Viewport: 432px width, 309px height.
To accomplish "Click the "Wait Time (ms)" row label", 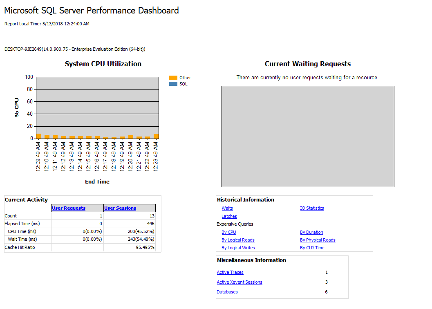I will click(22, 239).
